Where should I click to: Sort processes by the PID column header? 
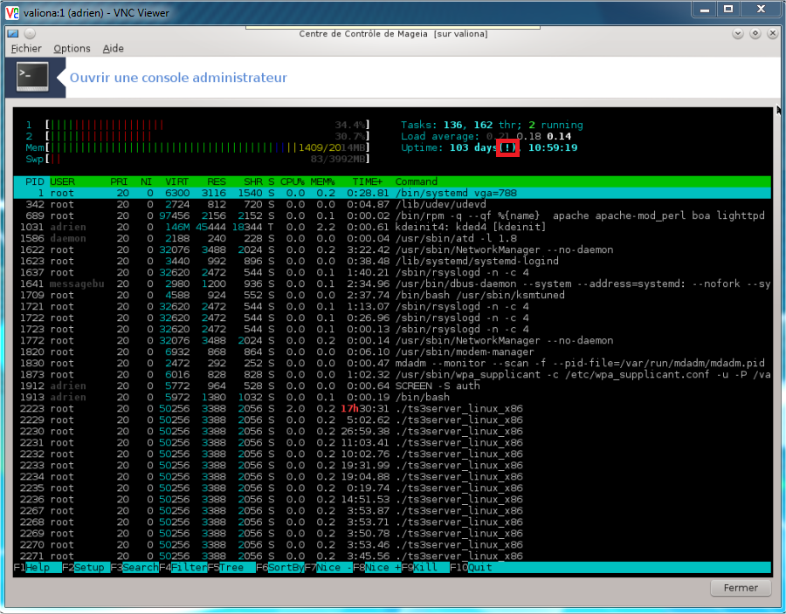pyautogui.click(x=35, y=181)
